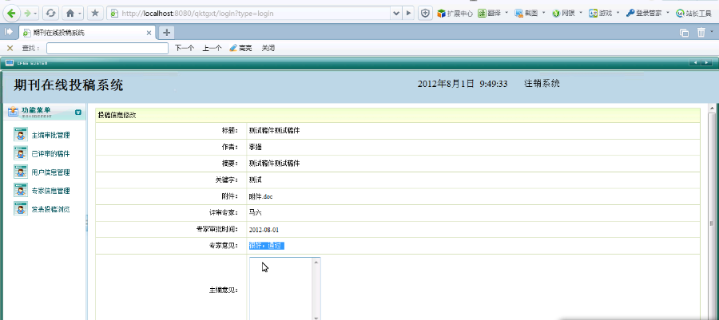Click the home icon in browser toolbar
Screen dimensions: 719x320
pos(70,13)
